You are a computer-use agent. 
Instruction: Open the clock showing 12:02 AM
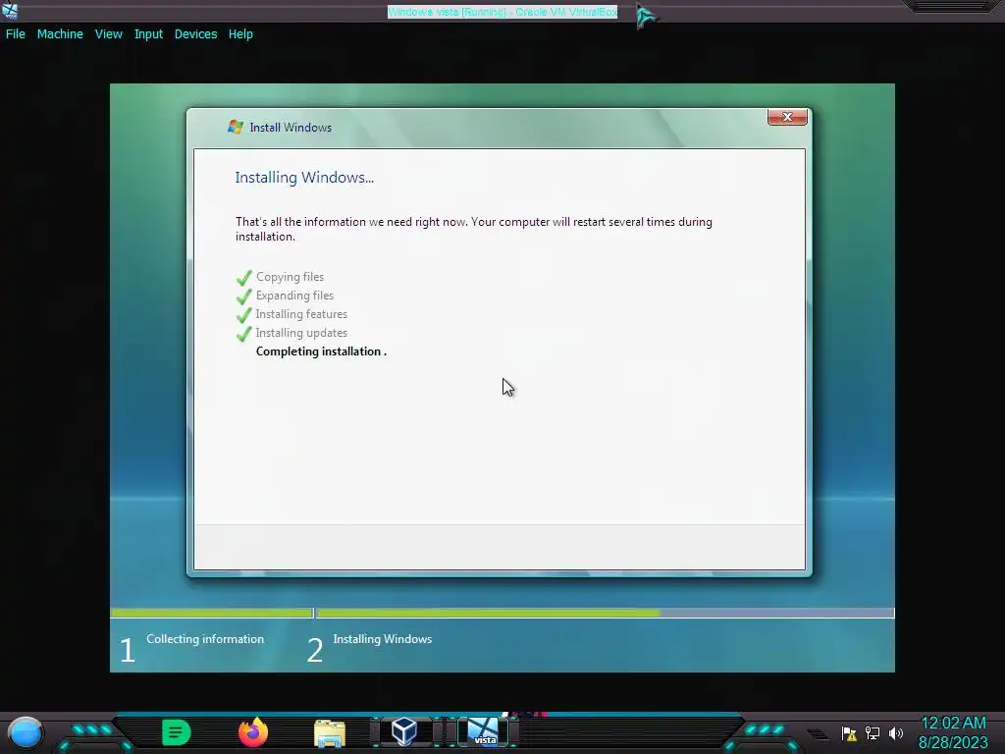point(953,732)
